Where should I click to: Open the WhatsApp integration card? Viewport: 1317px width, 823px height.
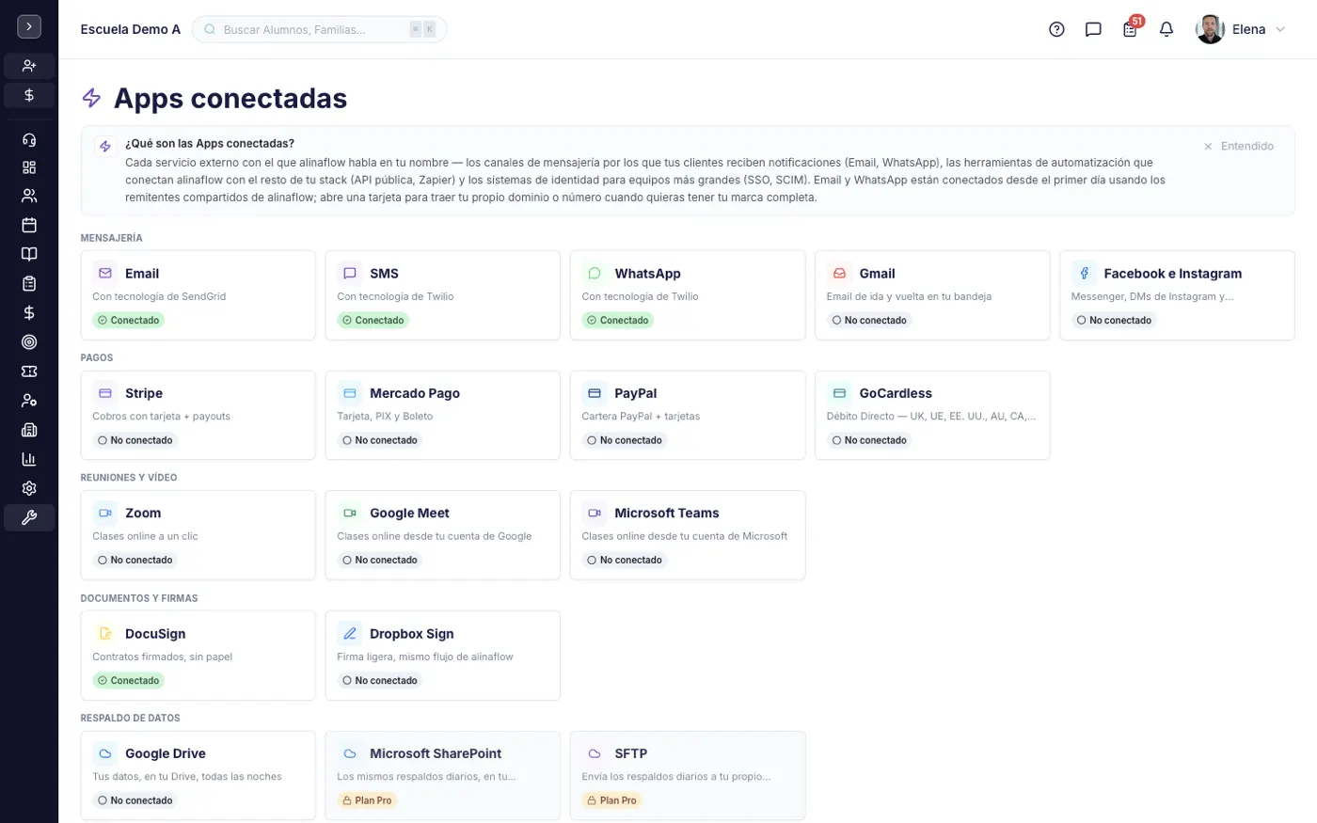[x=688, y=295]
